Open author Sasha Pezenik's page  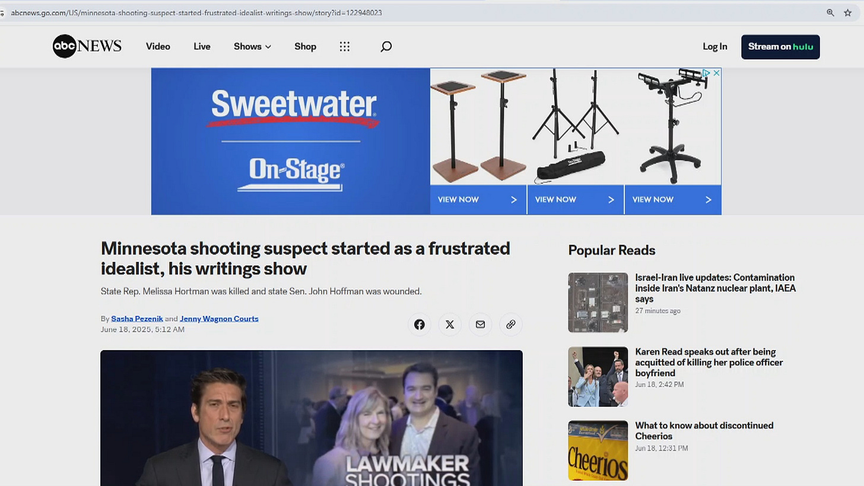point(137,319)
